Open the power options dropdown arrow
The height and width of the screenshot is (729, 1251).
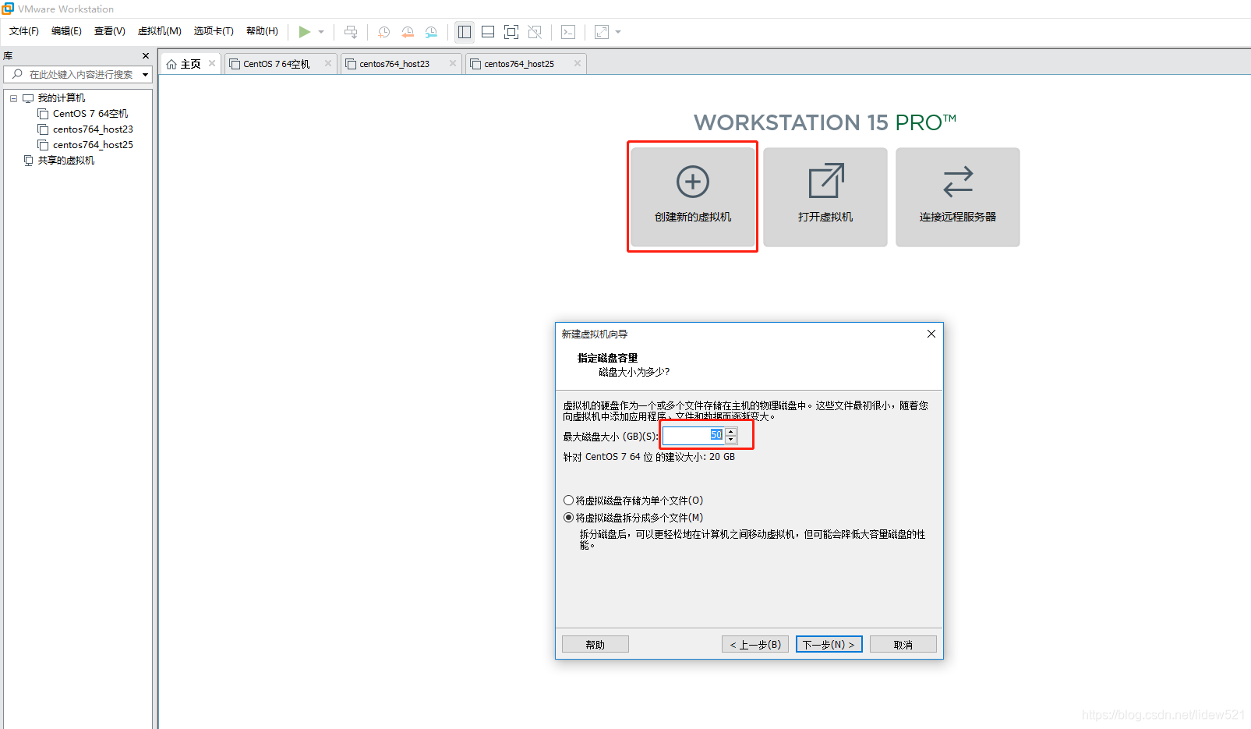pyautogui.click(x=321, y=32)
